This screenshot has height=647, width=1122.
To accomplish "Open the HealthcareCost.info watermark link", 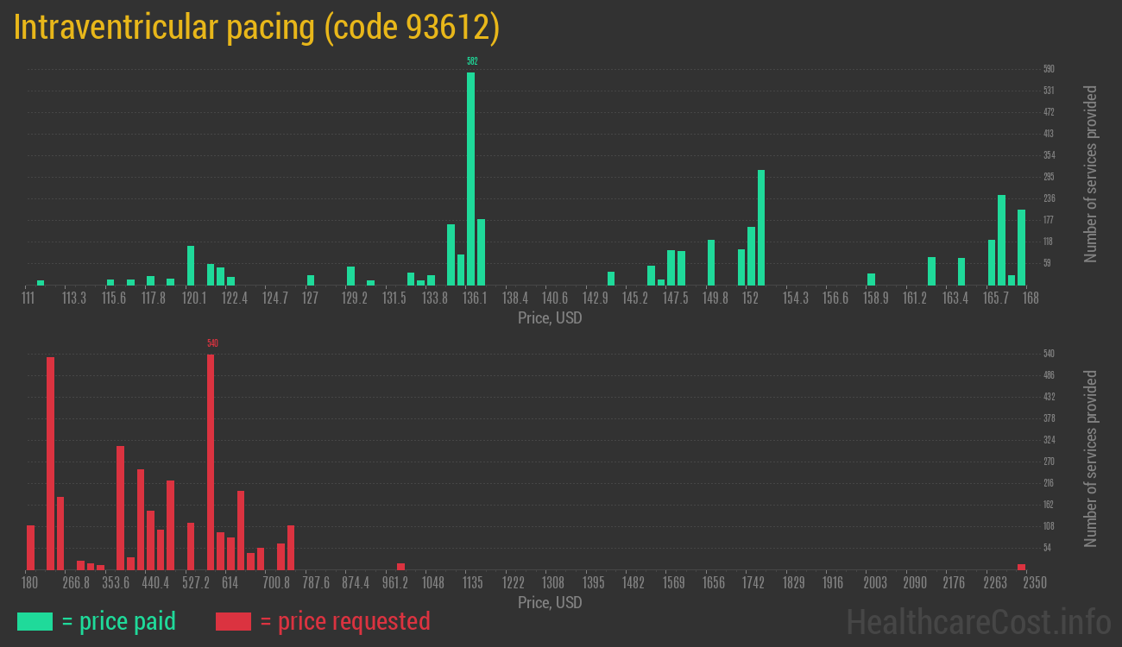I will click(x=978, y=621).
